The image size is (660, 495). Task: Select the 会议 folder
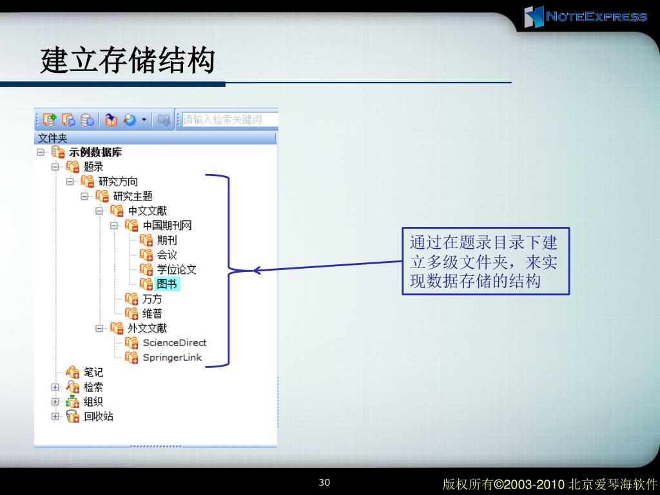167,255
